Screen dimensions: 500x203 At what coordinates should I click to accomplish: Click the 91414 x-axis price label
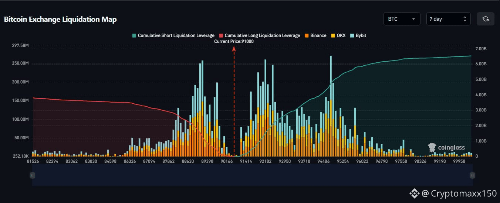coord(246,161)
